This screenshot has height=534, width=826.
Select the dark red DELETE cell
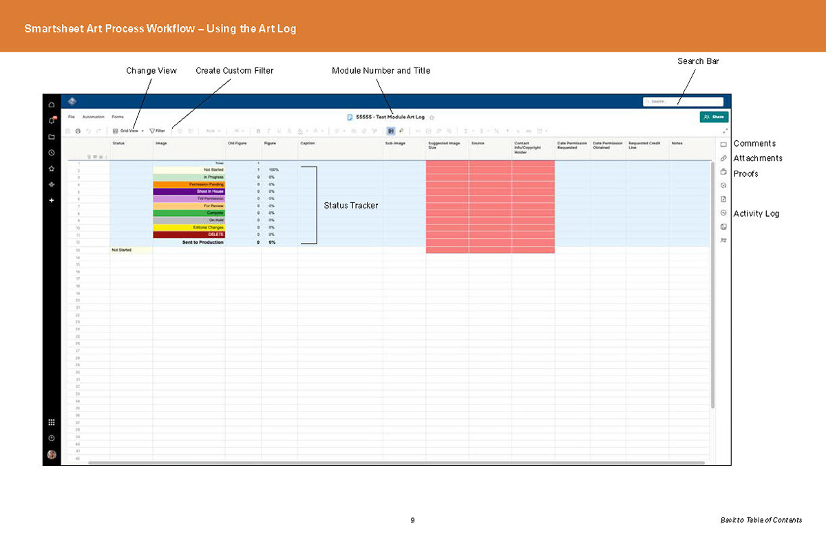[x=189, y=235]
